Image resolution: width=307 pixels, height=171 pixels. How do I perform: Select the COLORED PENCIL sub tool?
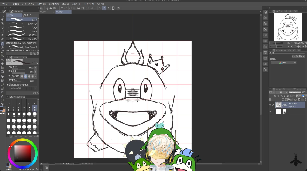pyautogui.click(x=22, y=51)
